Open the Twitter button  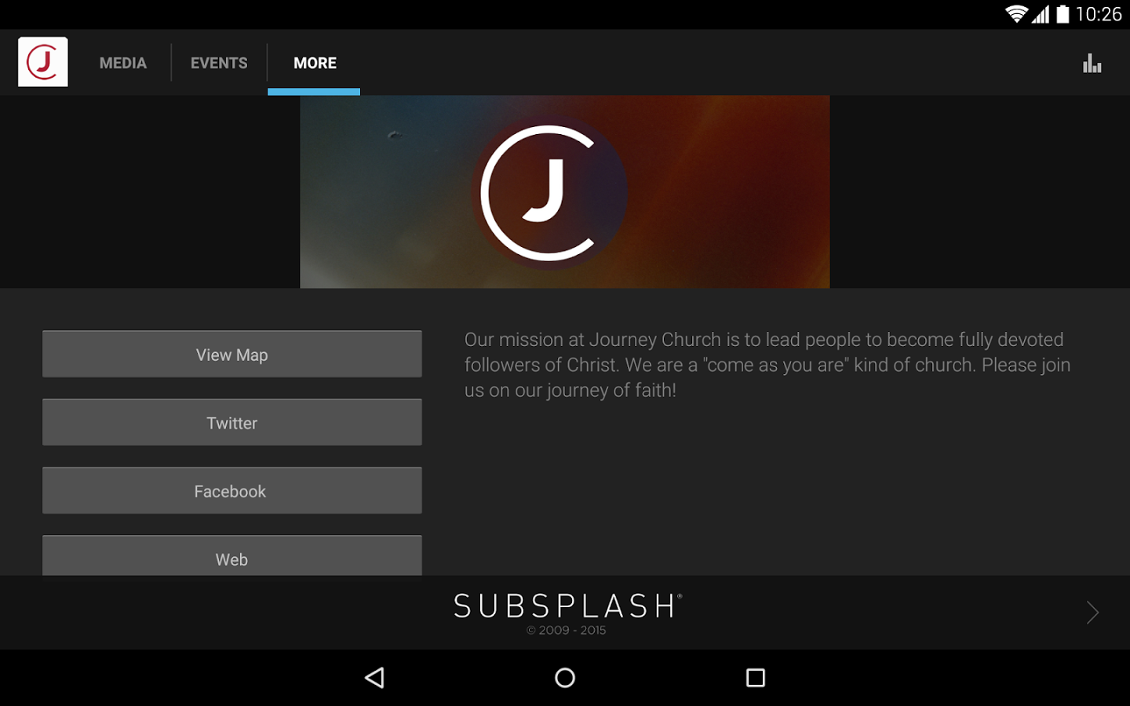coord(232,423)
